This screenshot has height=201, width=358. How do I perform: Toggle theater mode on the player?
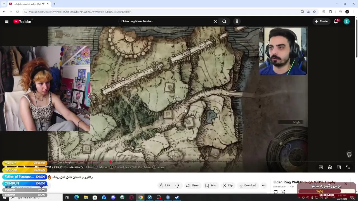pyautogui.click(x=339, y=167)
